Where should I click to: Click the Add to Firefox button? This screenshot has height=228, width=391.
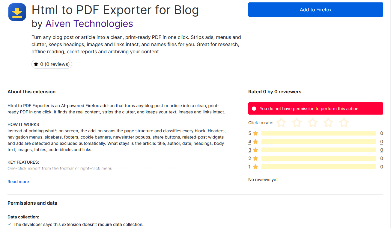point(316,10)
